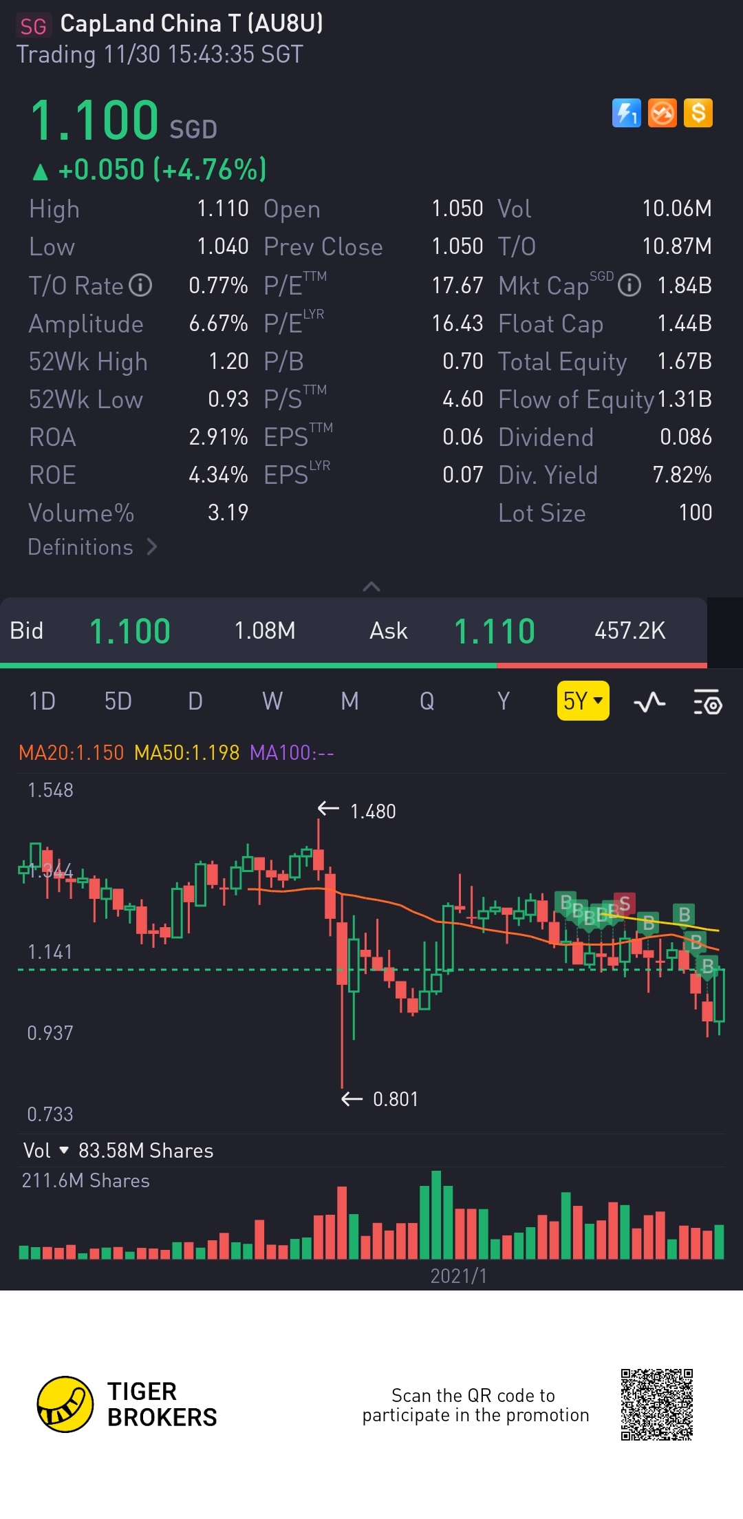Tap the 83.58M Shares volume readout
This screenshot has width=743, height=1519.
coord(146,1150)
